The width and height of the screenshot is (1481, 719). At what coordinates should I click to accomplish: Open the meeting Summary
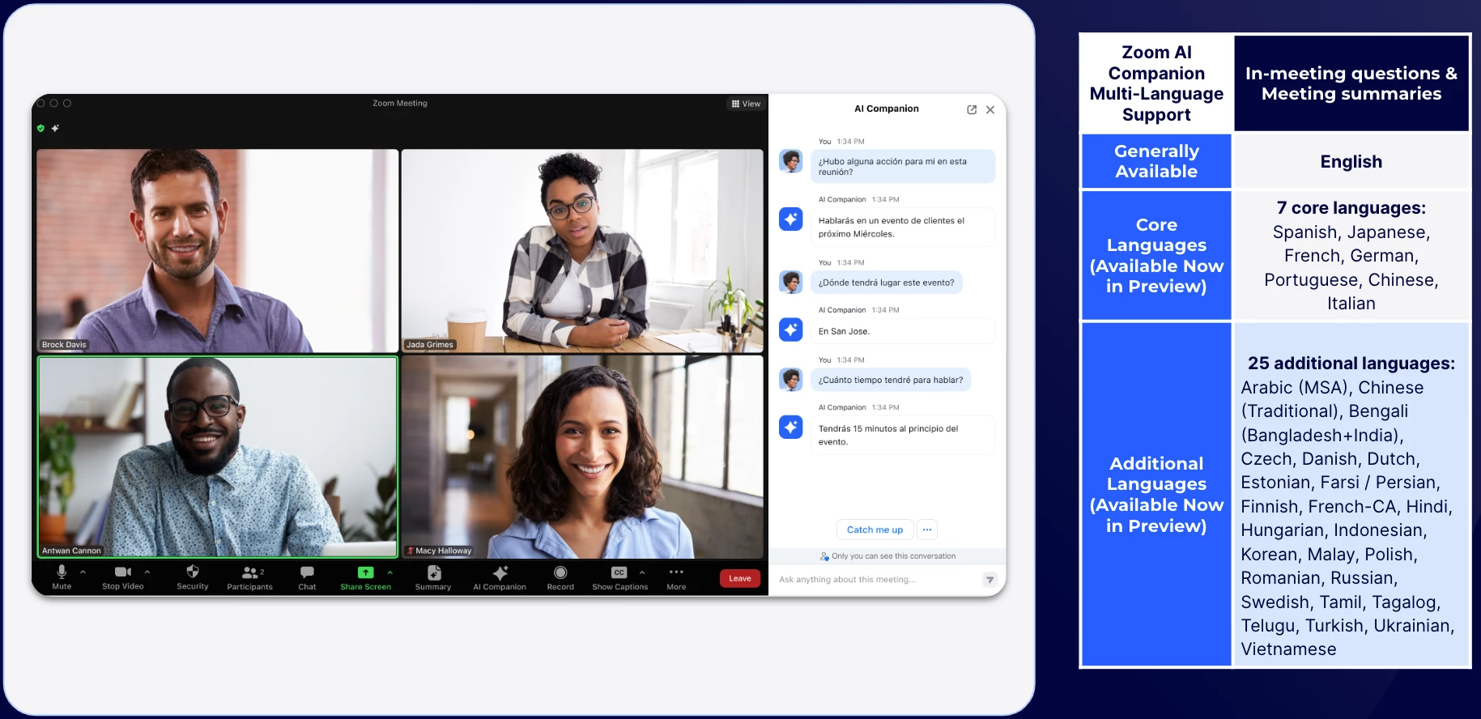433,577
